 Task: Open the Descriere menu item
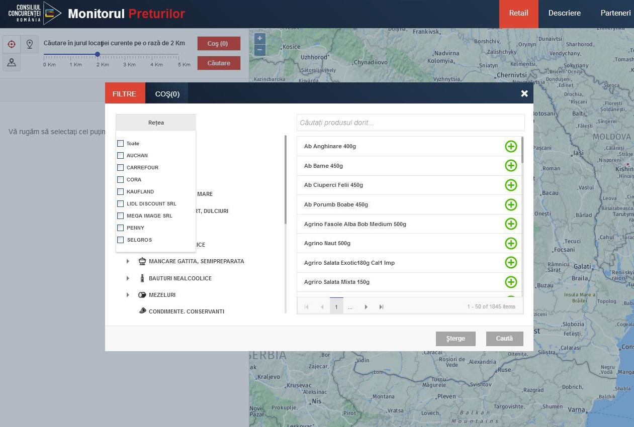tap(564, 13)
